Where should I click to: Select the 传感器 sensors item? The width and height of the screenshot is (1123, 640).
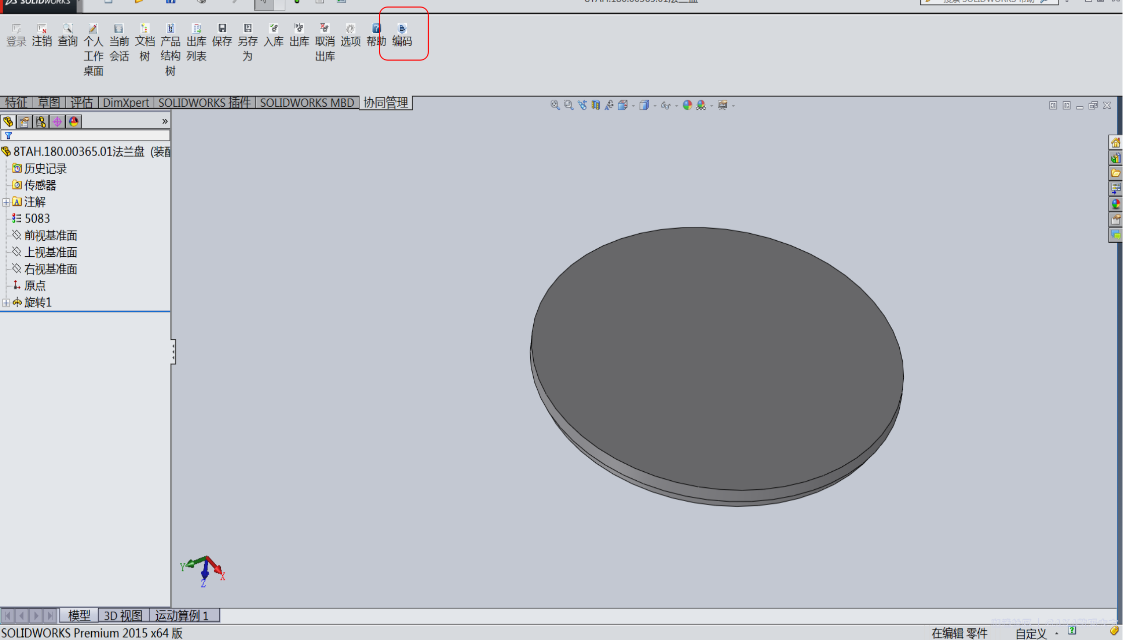click(34, 185)
